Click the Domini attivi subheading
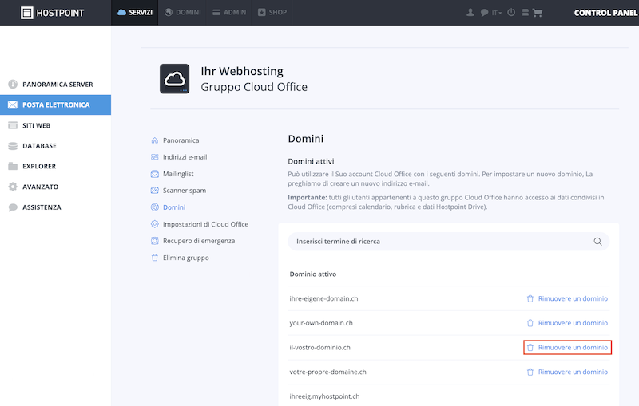The image size is (639, 406). click(311, 161)
